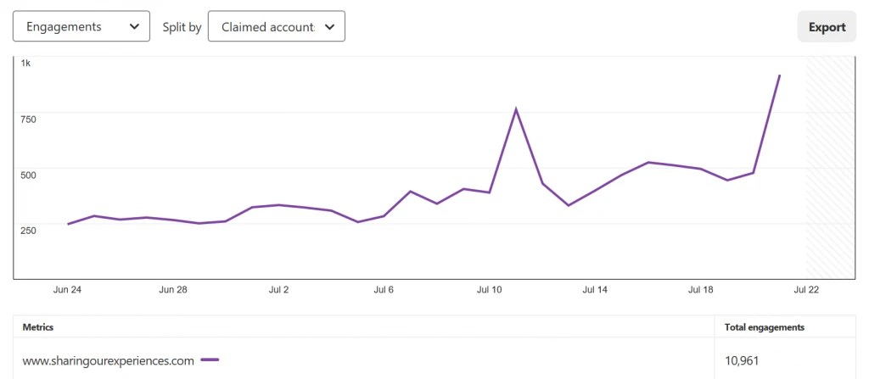Click the Export button
The height and width of the screenshot is (379, 869).
827,26
